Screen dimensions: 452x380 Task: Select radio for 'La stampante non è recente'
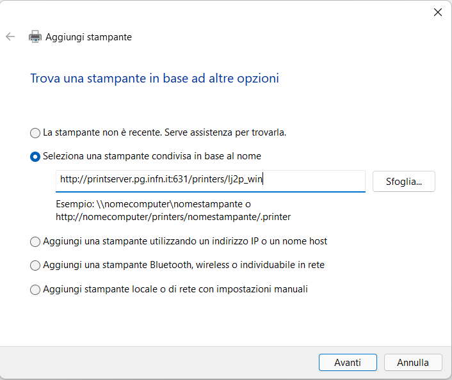pyautogui.click(x=35, y=133)
